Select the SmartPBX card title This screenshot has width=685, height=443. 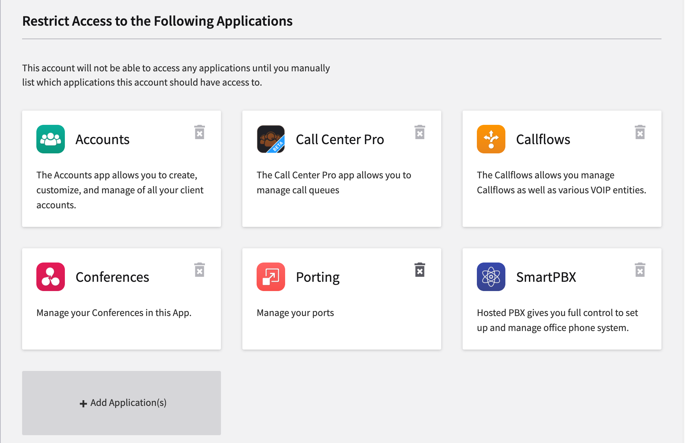546,277
